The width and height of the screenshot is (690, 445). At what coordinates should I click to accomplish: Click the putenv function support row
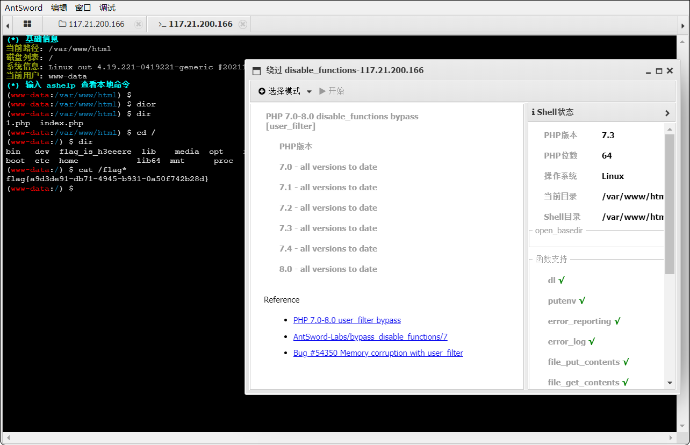[x=566, y=301]
